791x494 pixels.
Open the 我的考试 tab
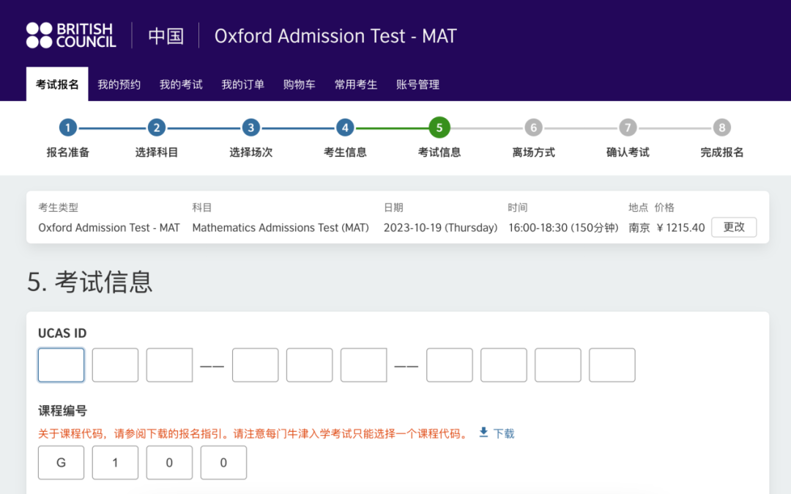[x=181, y=84]
